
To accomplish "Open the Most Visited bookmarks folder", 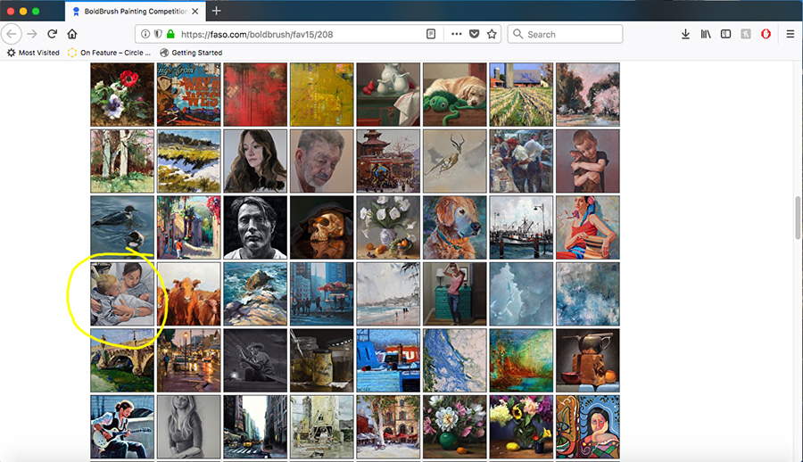I will point(33,53).
